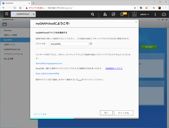
Task: Open the save extension icon in browser toolbar
Action: (x=141, y=8)
